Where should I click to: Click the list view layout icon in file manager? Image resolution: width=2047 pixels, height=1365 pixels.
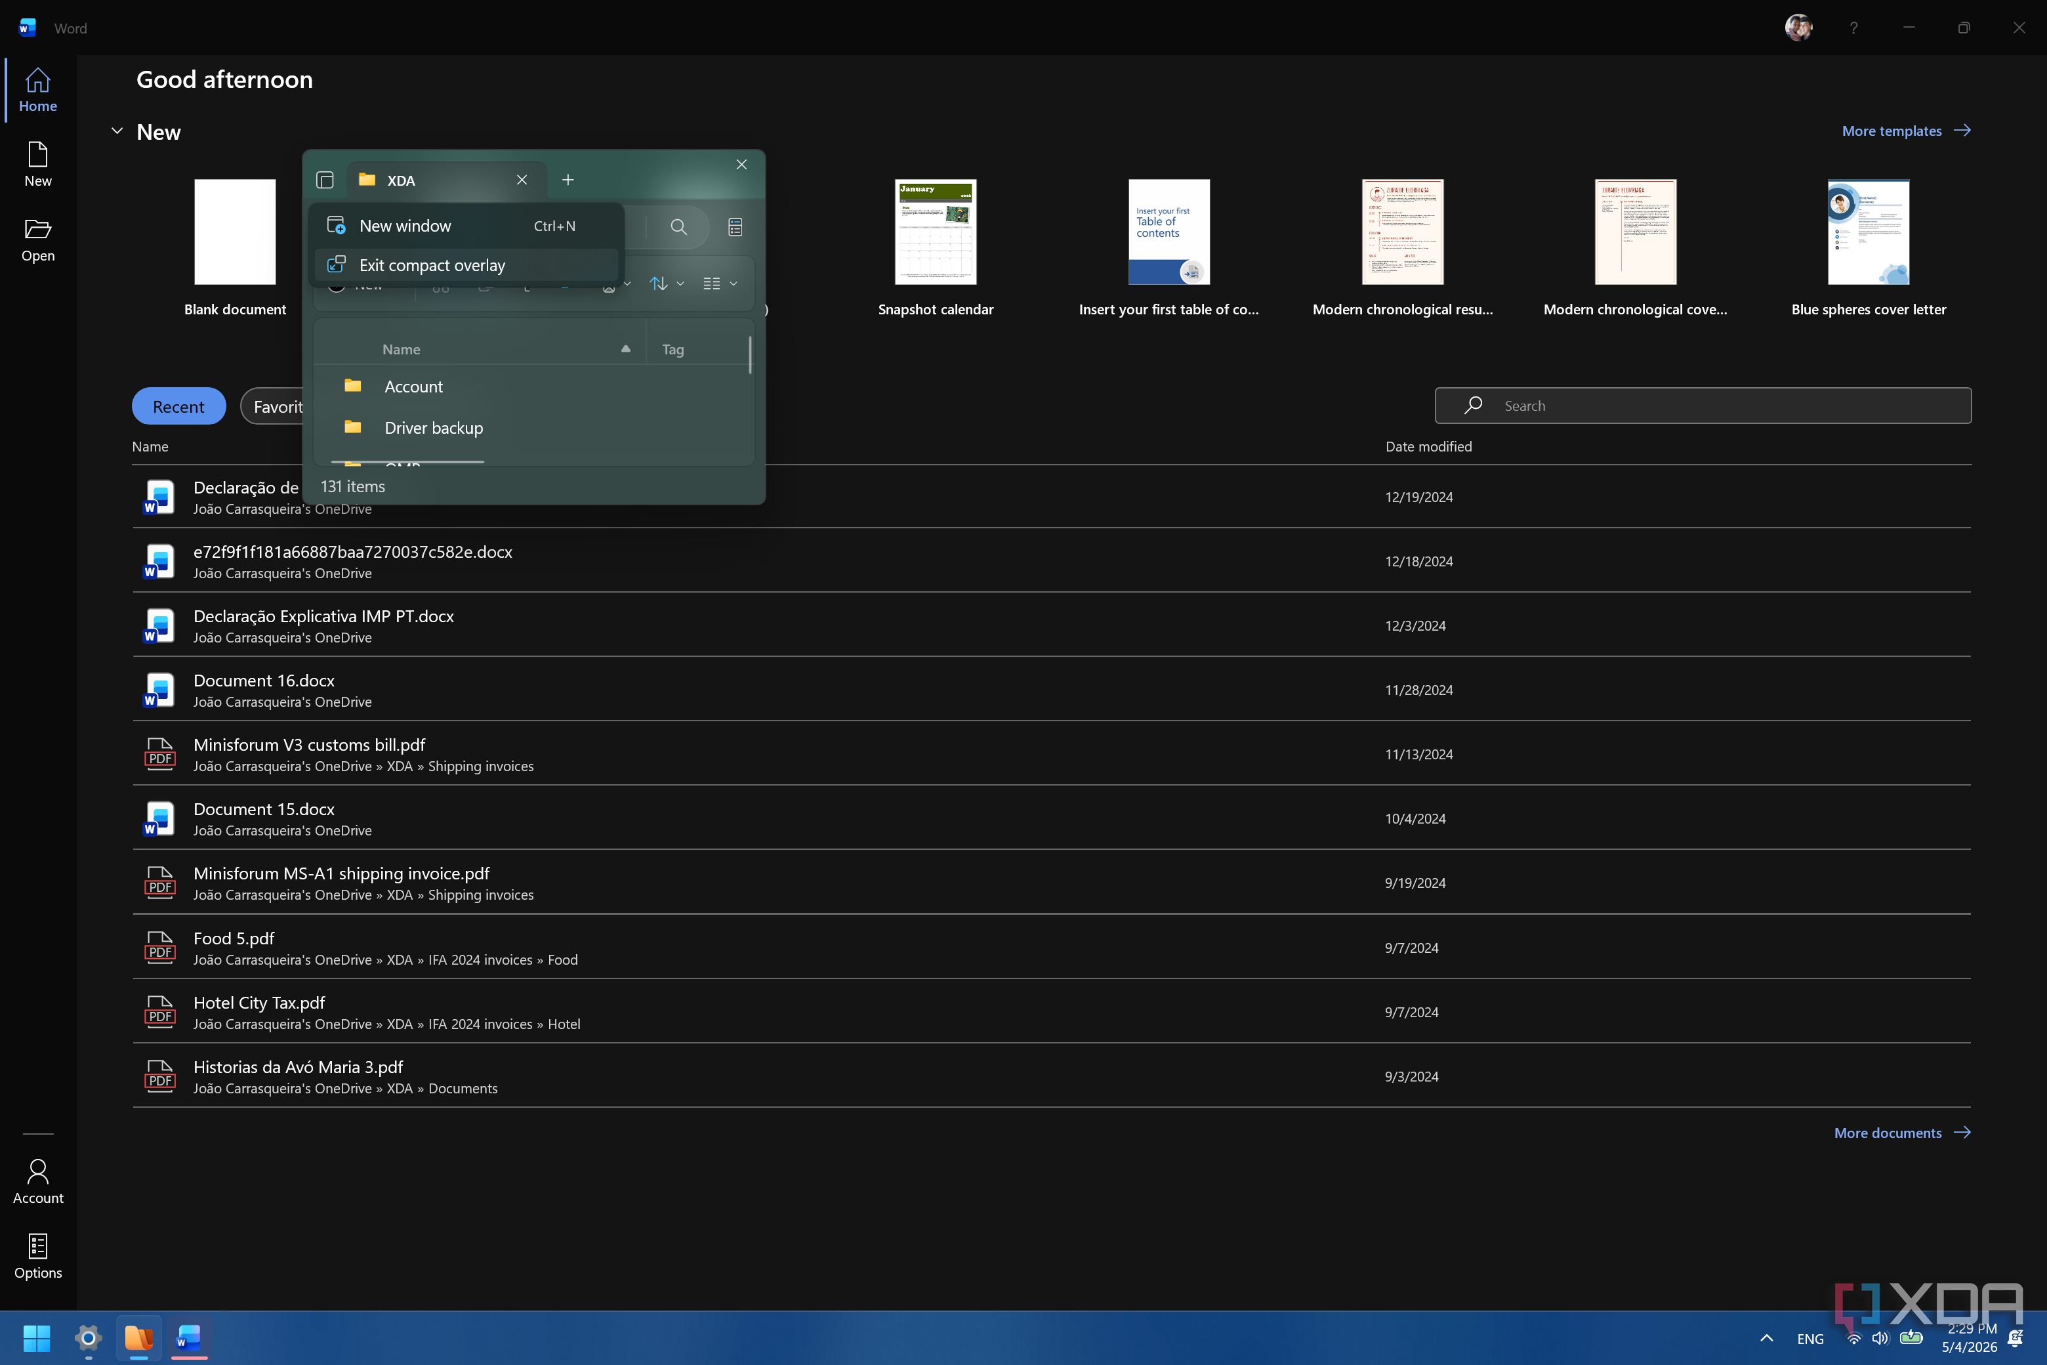tap(712, 283)
